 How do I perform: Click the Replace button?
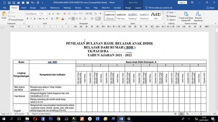(x=171, y=16)
